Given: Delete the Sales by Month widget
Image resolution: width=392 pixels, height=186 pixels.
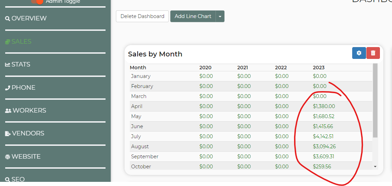Looking at the screenshot, I should click(x=373, y=53).
